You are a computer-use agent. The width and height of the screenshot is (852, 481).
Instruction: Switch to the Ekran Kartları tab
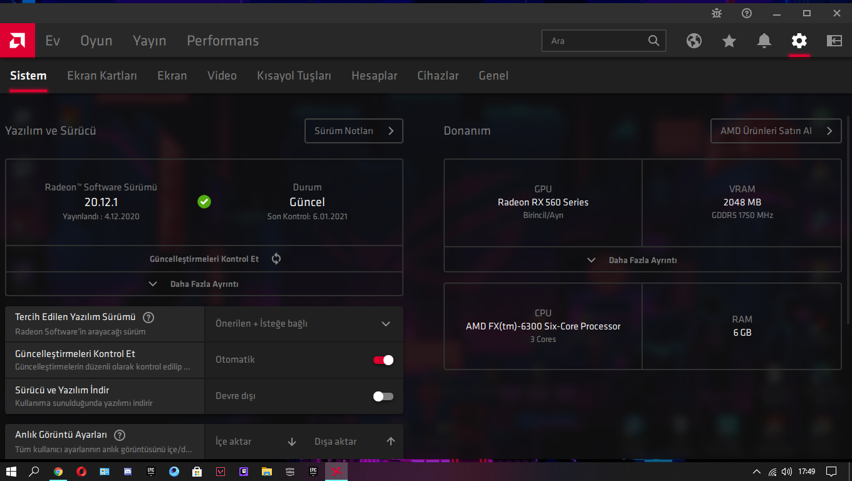click(102, 76)
